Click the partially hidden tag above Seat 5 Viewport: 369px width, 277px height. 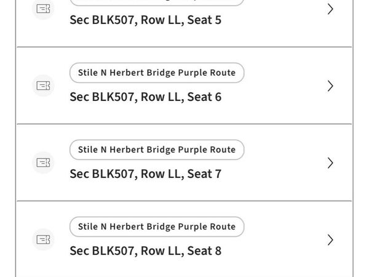click(x=157, y=2)
